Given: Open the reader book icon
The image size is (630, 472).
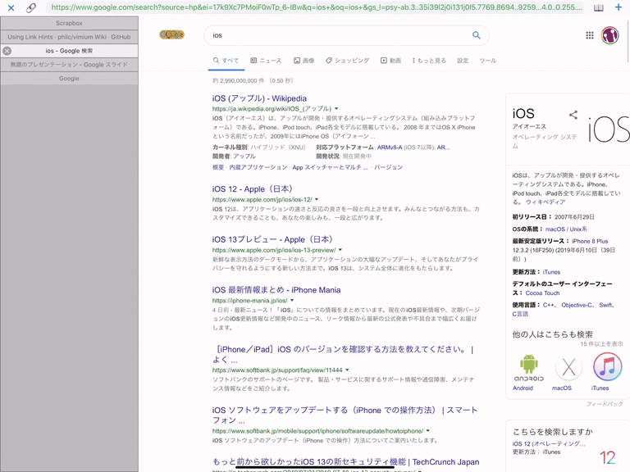Looking at the screenshot, I should point(599,7).
